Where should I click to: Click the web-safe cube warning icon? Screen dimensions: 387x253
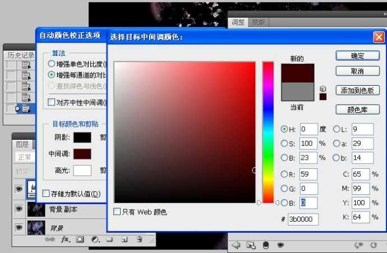coord(322,89)
